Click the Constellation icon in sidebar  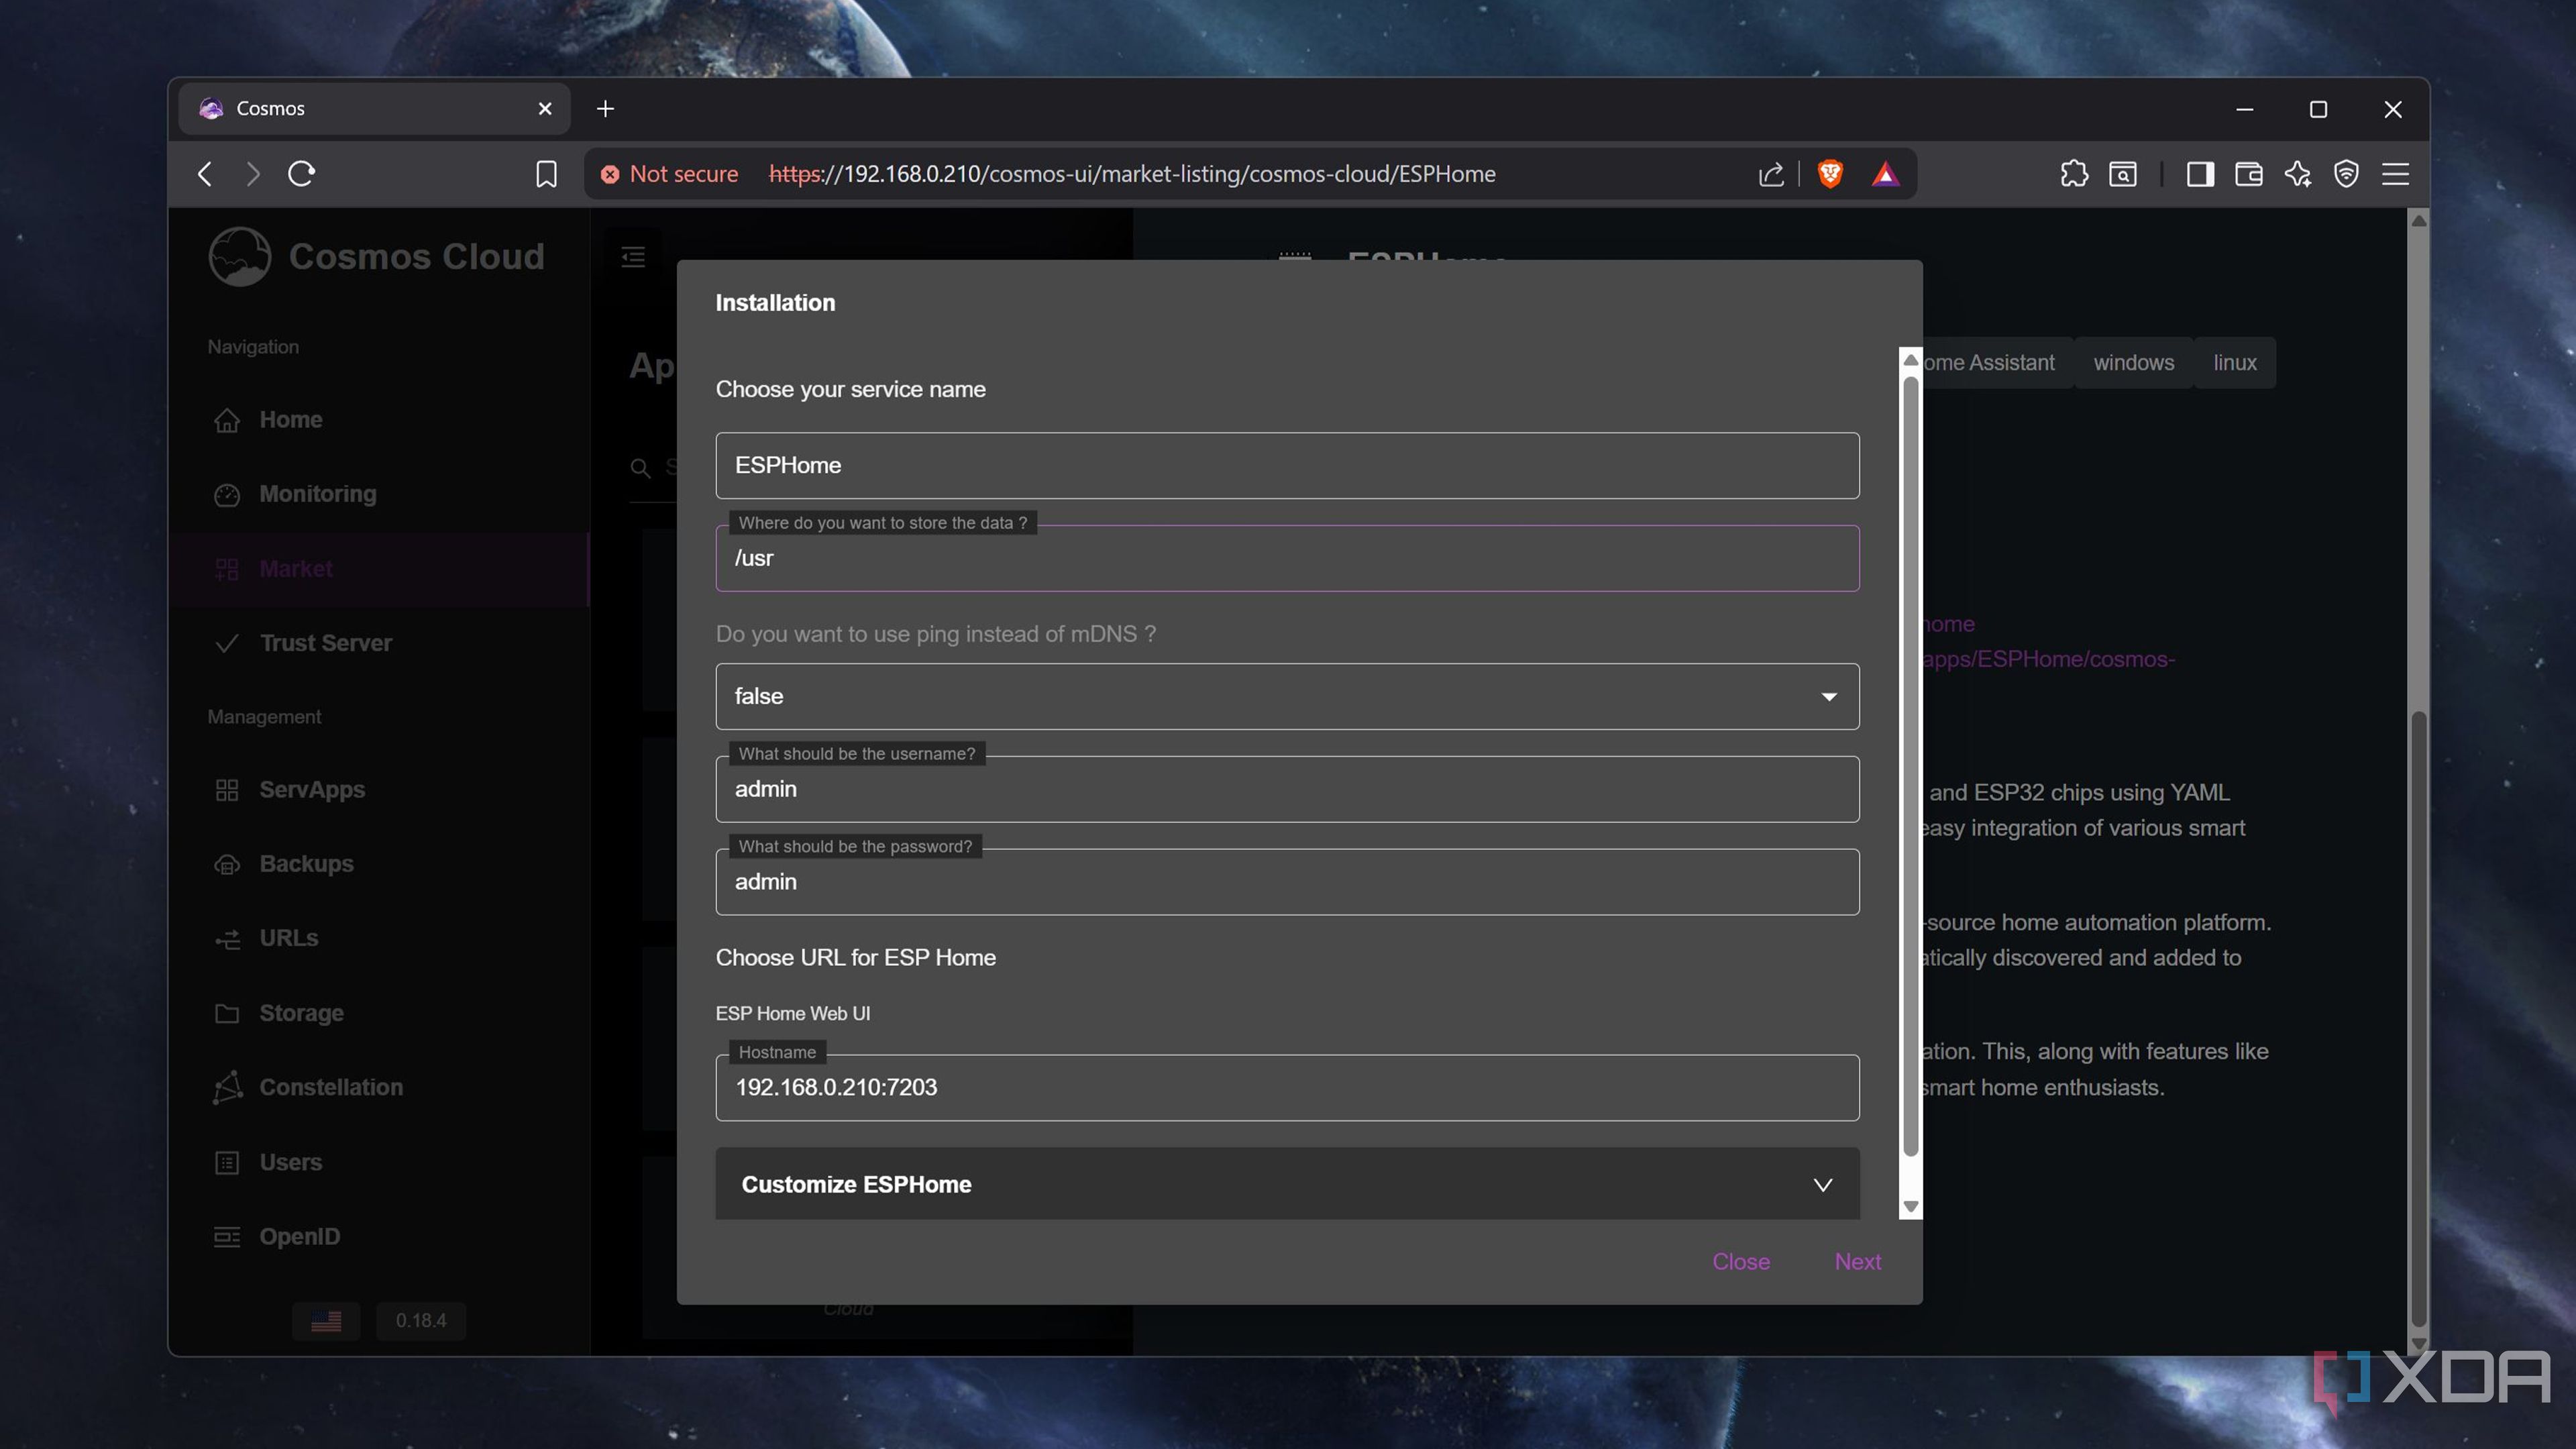pos(227,1087)
